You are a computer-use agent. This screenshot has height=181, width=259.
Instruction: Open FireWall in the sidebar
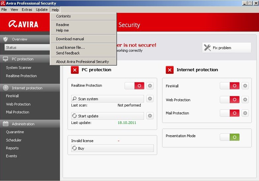12,96
